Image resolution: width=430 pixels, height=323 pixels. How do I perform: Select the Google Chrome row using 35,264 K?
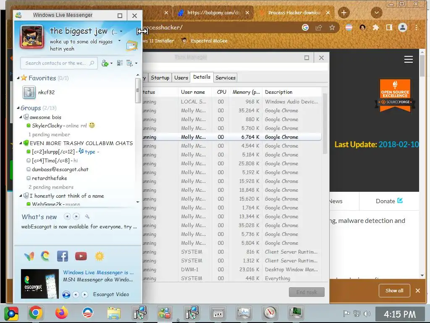(x=232, y=111)
